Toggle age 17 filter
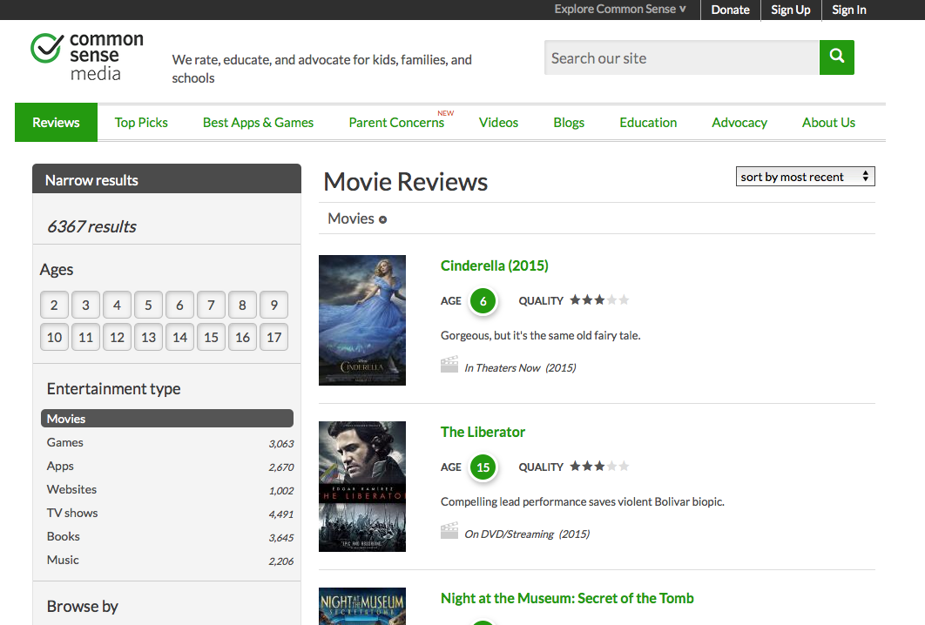Screen dimensions: 925x625 coord(273,337)
